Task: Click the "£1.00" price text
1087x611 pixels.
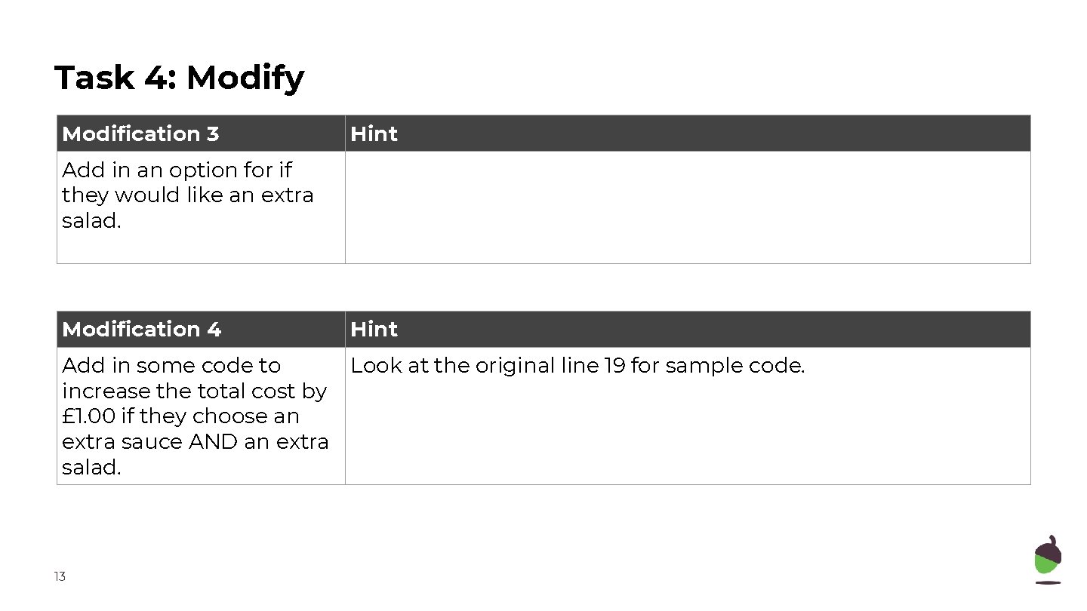Action: tap(88, 416)
